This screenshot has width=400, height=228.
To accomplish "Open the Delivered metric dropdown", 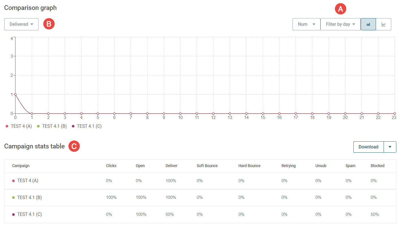I will coord(21,24).
